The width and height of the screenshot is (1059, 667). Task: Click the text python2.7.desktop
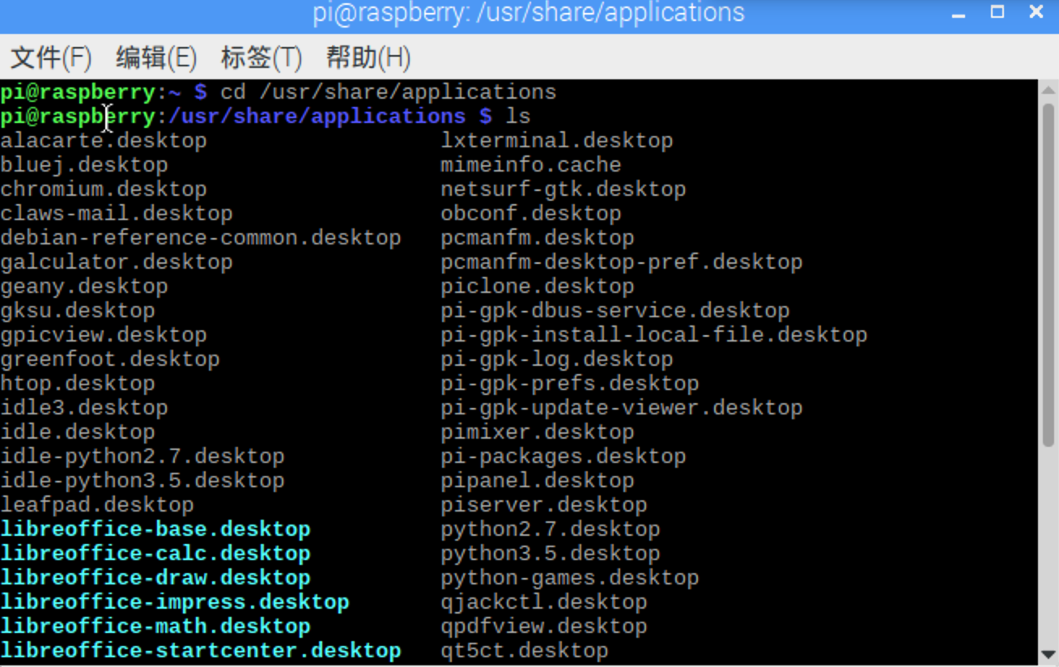click(x=551, y=529)
